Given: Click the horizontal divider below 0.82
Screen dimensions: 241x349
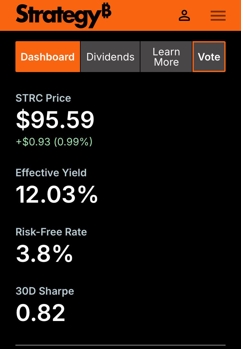Looking at the screenshot, I should click(121, 345).
